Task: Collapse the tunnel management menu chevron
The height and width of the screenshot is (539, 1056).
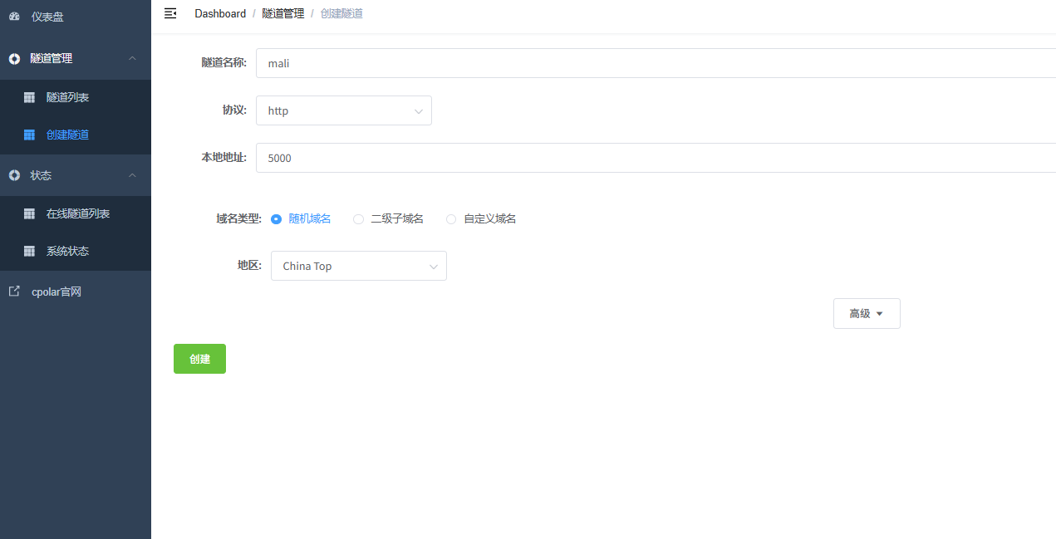Action: [x=132, y=58]
